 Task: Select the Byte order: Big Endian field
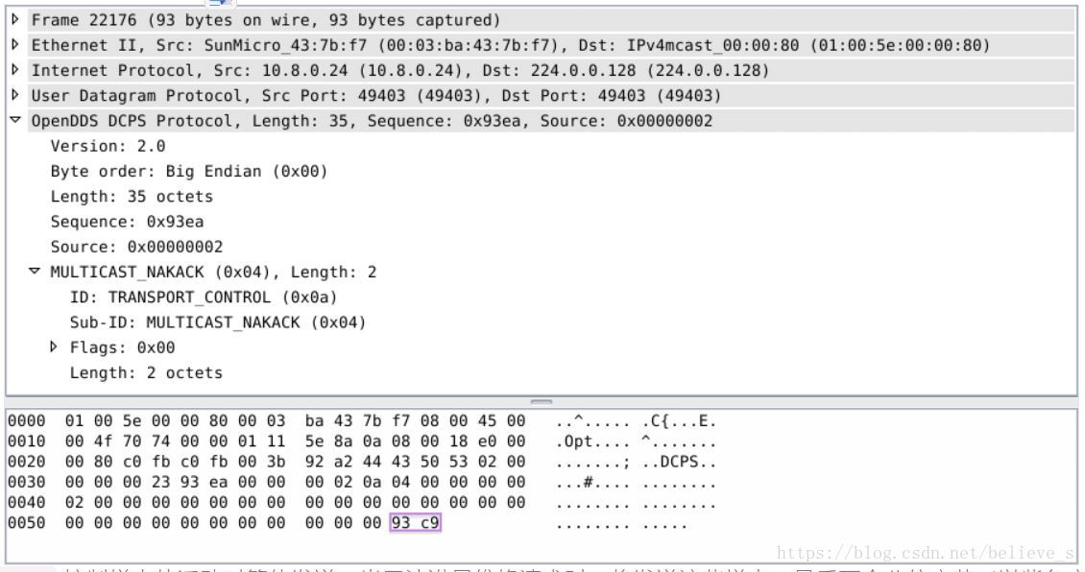click(x=189, y=172)
